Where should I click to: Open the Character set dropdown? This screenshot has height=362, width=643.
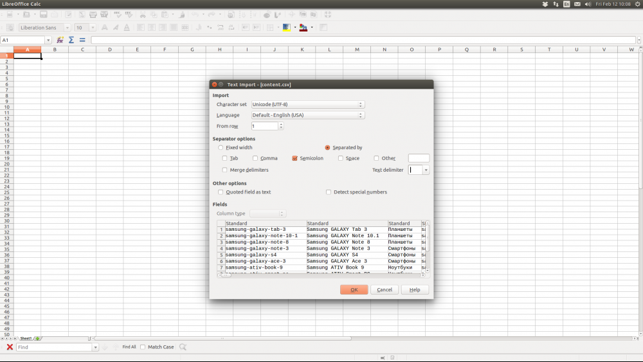pyautogui.click(x=307, y=104)
